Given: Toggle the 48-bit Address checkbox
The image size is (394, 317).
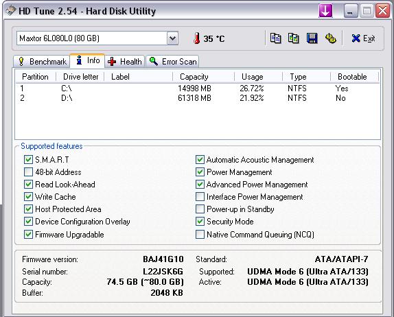Looking at the screenshot, I should (28, 172).
